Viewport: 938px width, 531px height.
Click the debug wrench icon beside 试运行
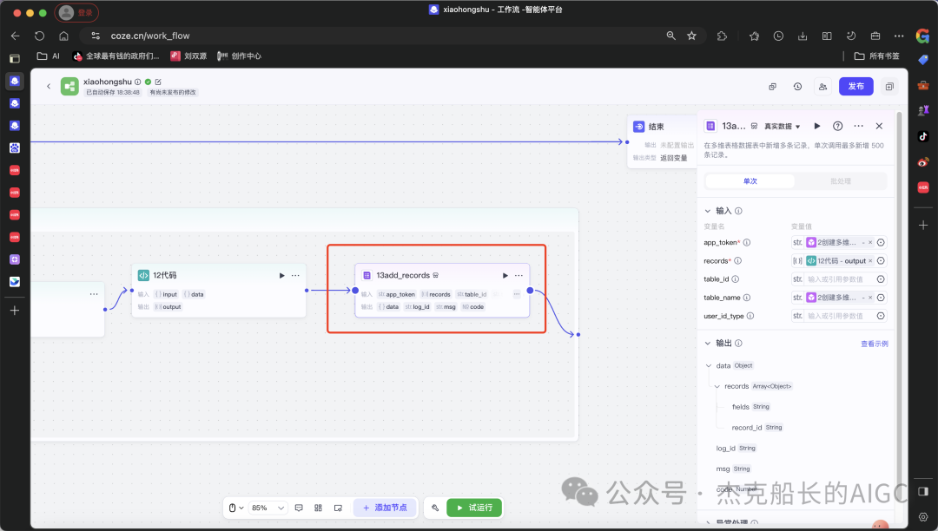[x=435, y=508]
